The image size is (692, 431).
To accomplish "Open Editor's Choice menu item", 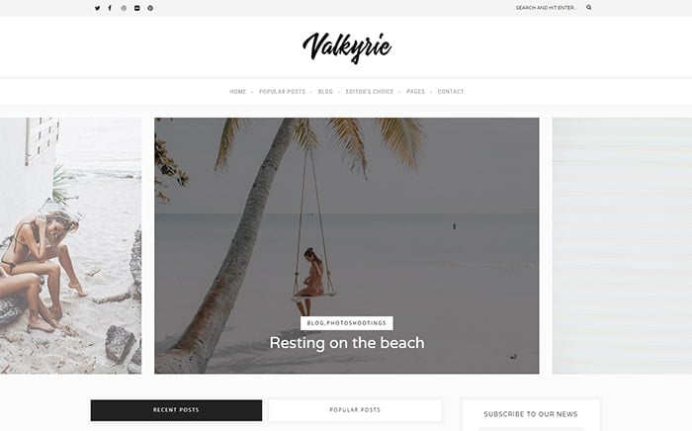I will pyautogui.click(x=370, y=92).
